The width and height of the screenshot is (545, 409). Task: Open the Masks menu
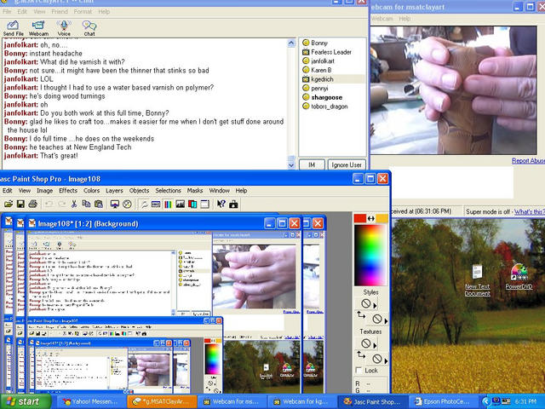195,191
